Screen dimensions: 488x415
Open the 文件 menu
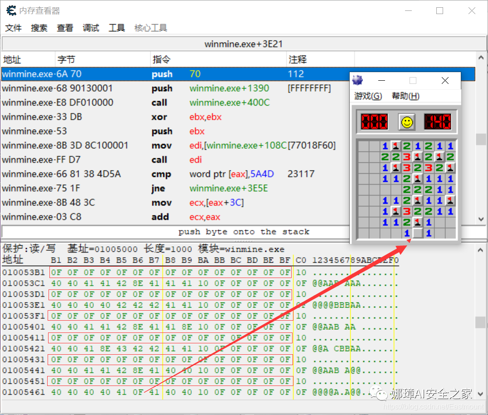[x=14, y=28]
